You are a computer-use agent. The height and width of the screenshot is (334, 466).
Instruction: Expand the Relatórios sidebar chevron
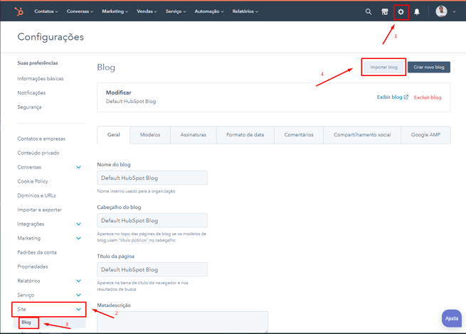point(78,281)
